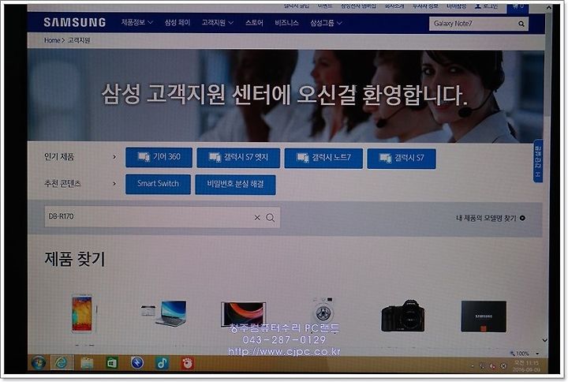Click the round X system tray icon

[x=503, y=366]
